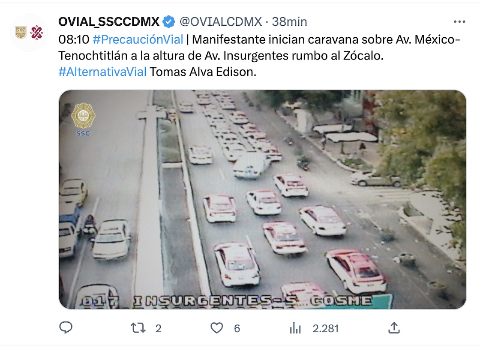Open the @OVIALCDMX handle link
Viewport: 480px width, 354px height.
[x=221, y=22]
